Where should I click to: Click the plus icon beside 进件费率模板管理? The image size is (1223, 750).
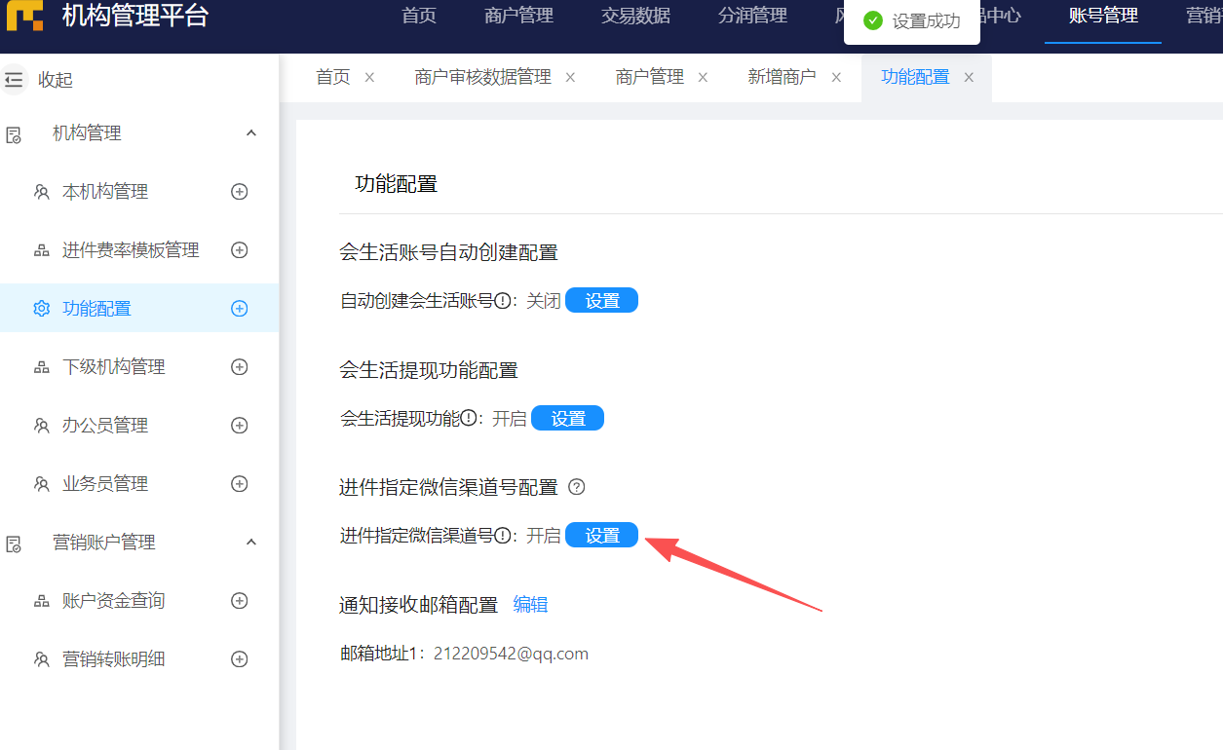239,250
